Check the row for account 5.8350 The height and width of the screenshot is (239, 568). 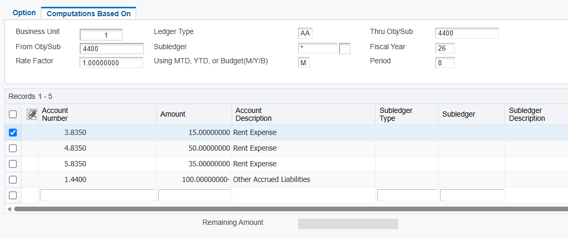point(13,164)
